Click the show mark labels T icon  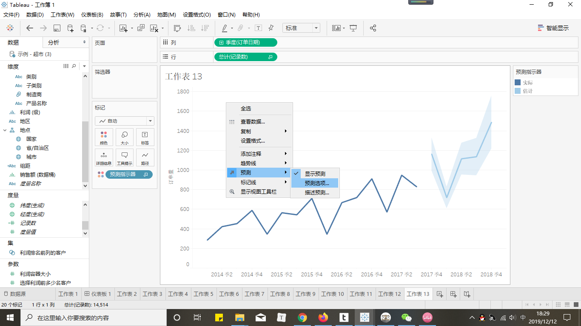[258, 28]
